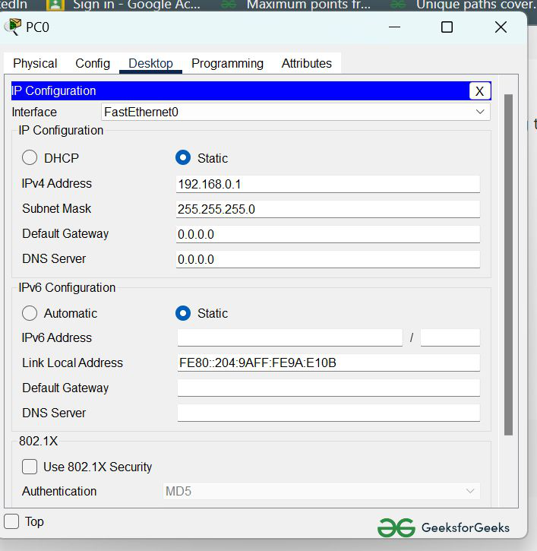Image resolution: width=537 pixels, height=551 pixels.
Task: Click the vertical scrollbar on the right
Action: [x=508, y=266]
